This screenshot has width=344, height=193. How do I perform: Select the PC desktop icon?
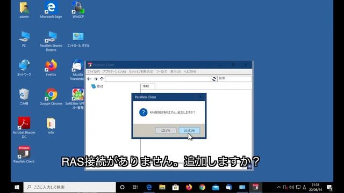[x=24, y=39]
